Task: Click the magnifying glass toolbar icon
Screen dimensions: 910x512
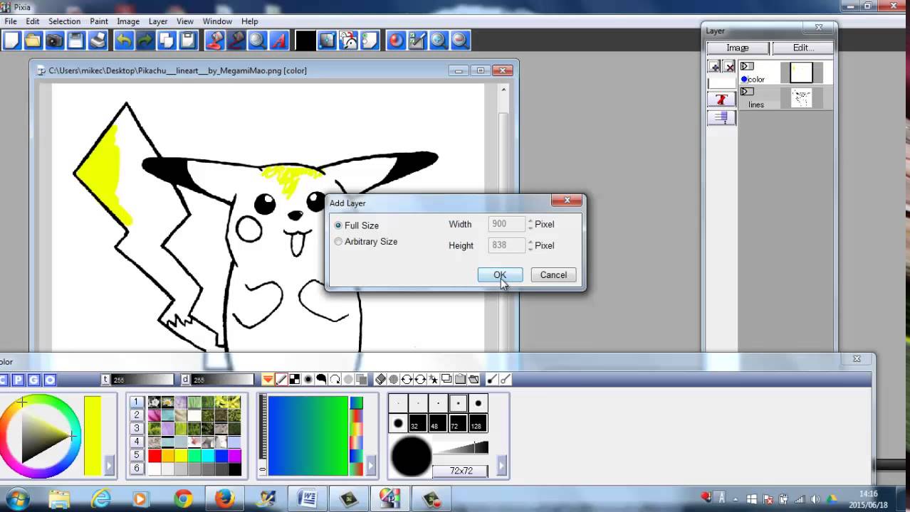Action: (x=257, y=41)
